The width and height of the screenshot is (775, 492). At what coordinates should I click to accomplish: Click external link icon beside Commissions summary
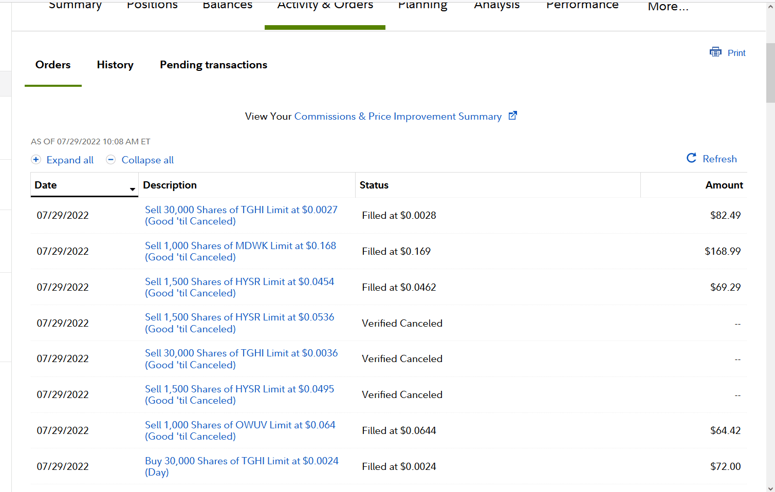[512, 116]
